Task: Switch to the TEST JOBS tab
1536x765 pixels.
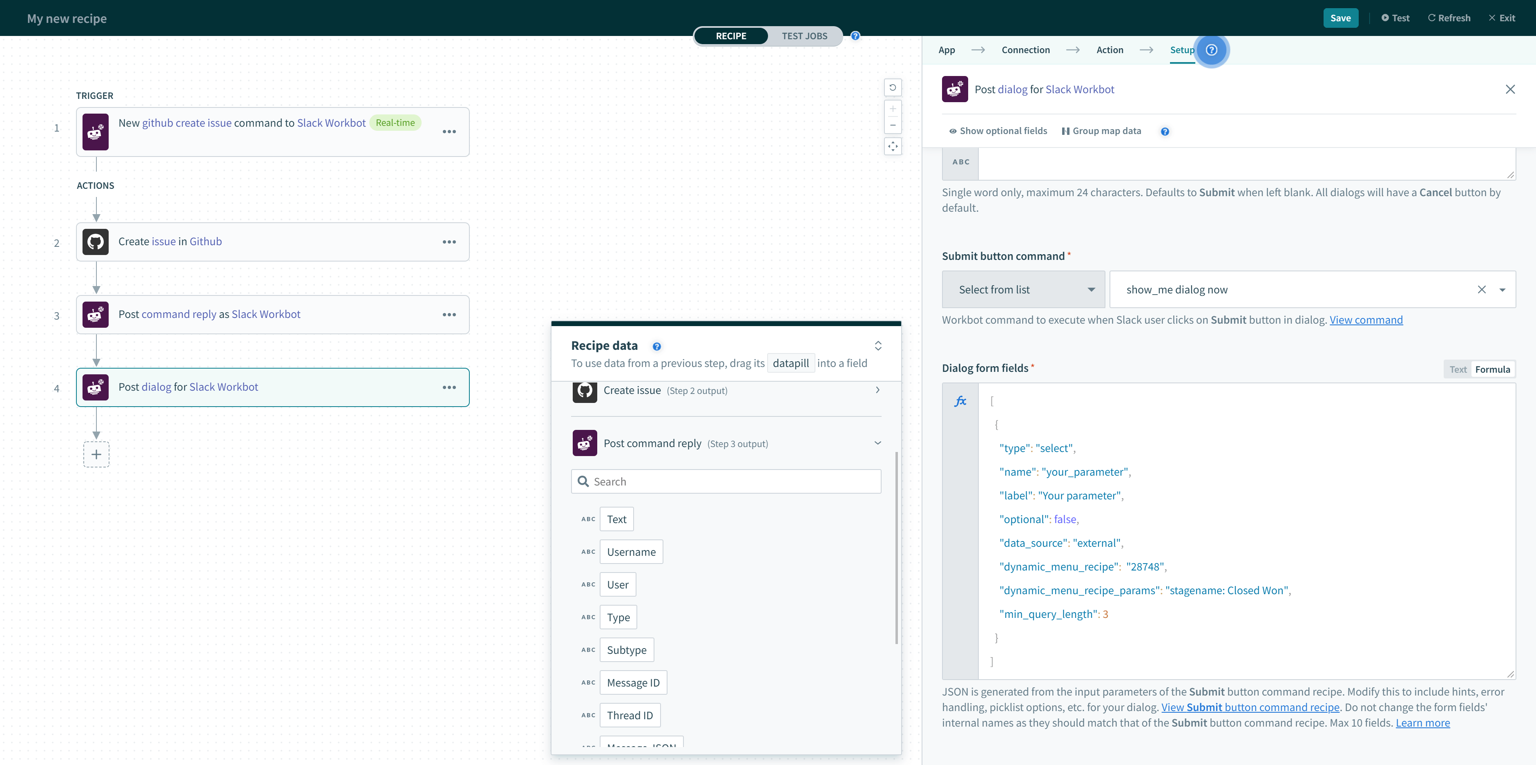Action: tap(804, 36)
